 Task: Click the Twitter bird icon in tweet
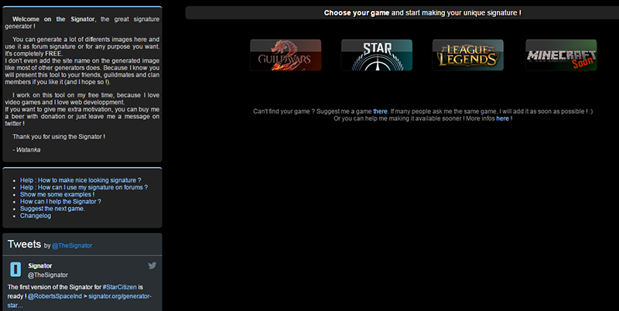[152, 265]
